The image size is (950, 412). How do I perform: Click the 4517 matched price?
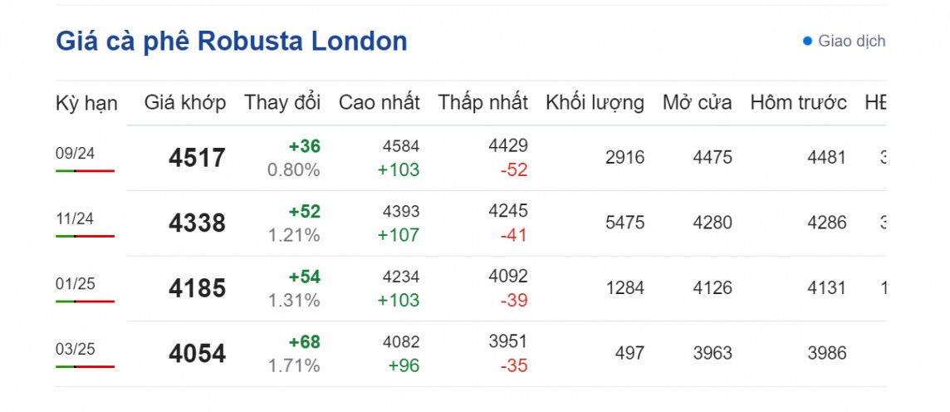tap(197, 158)
